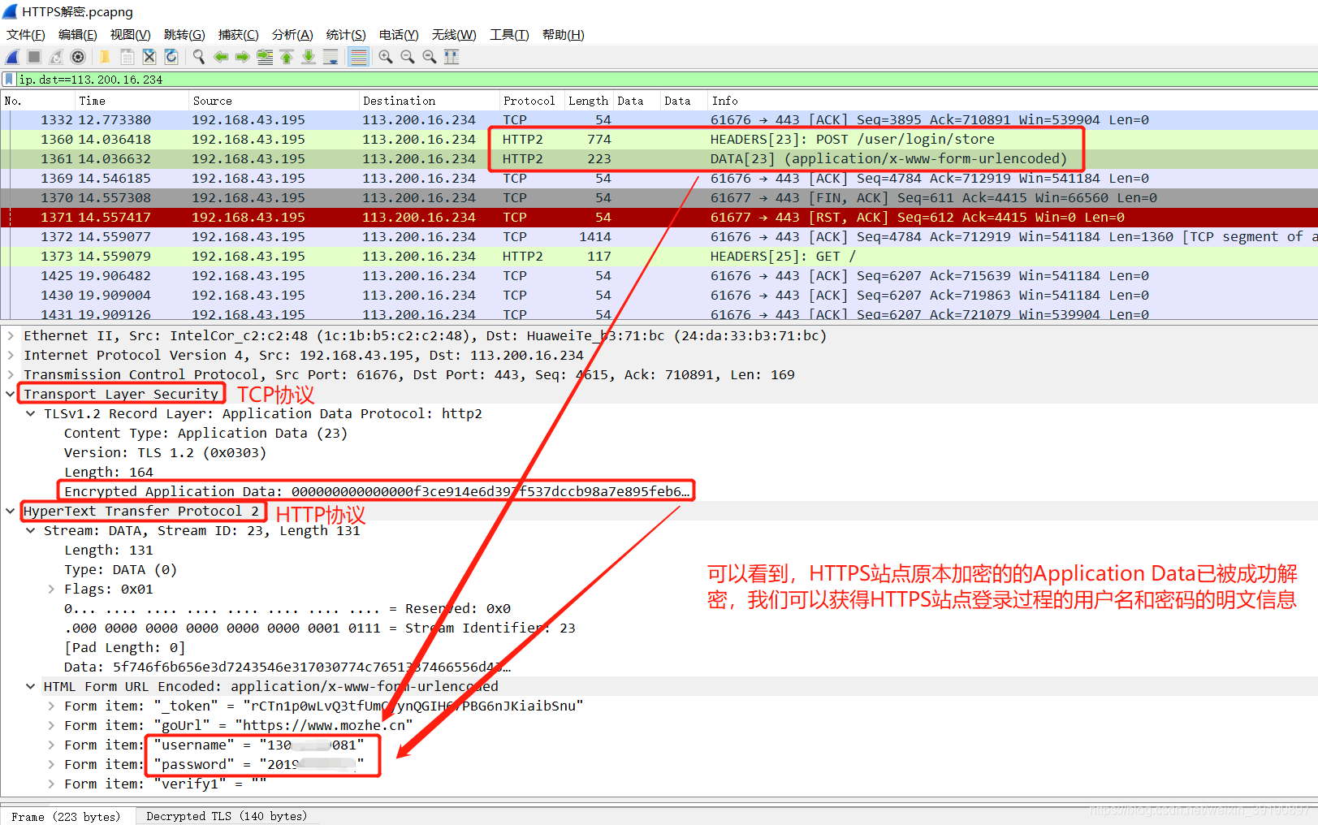This screenshot has width=1318, height=825.
Task: Select packet 1360 POST /user/login/store
Action: tap(659, 139)
